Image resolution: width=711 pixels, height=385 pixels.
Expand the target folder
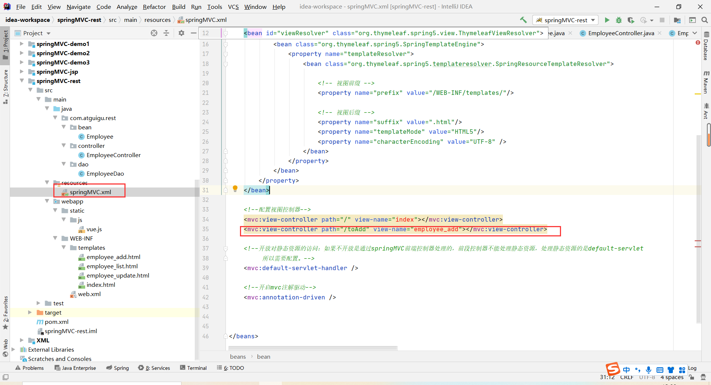(30, 312)
